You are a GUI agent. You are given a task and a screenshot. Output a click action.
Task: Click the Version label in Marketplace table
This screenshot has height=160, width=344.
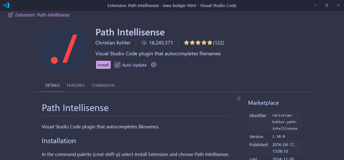click(x=256, y=137)
